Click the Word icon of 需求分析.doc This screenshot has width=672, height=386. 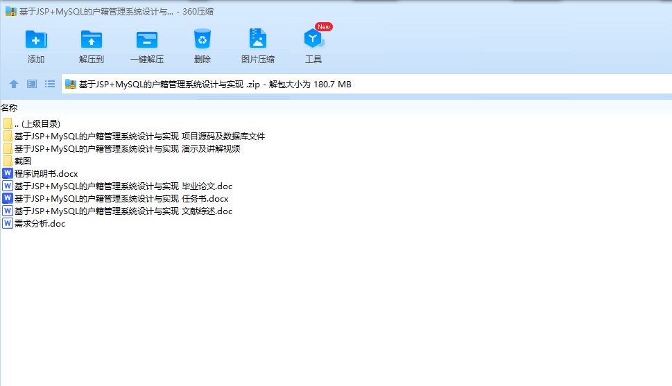[x=8, y=223]
